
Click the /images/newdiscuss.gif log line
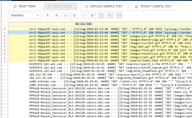point(100,54)
